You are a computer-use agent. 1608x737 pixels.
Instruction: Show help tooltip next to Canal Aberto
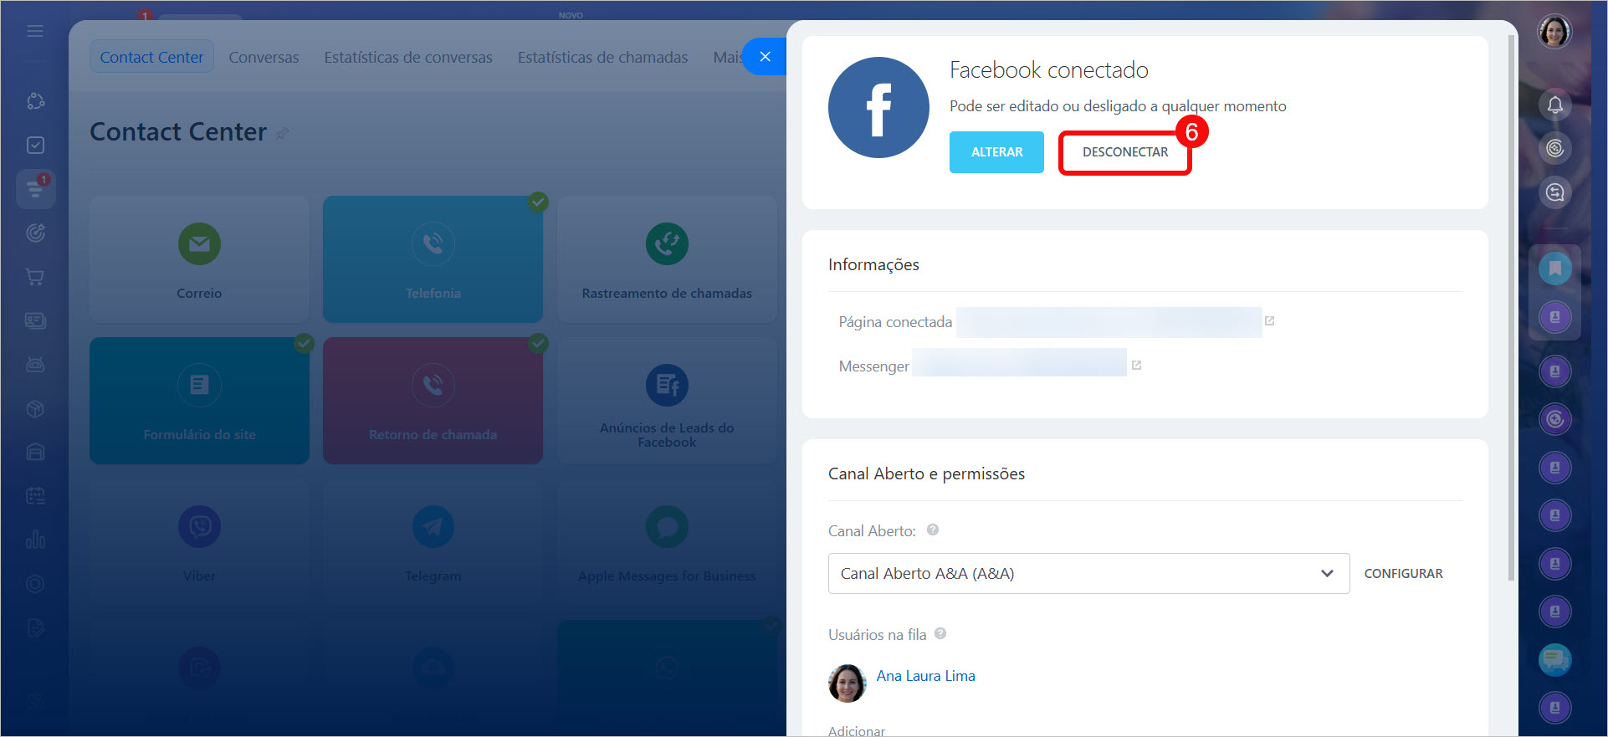pos(933,530)
